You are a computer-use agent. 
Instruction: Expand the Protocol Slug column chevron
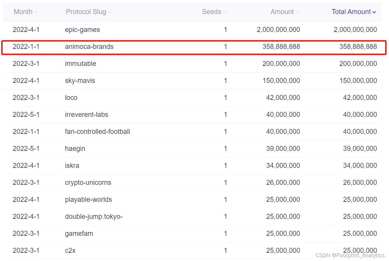(x=110, y=12)
